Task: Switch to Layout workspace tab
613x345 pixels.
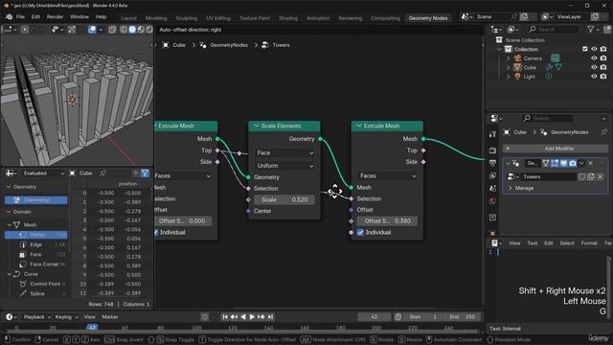Action: coord(129,18)
